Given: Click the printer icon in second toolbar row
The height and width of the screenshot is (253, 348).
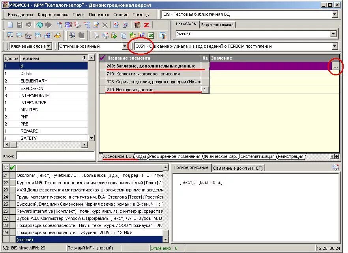Looking at the screenshot, I should click(x=96, y=35).
